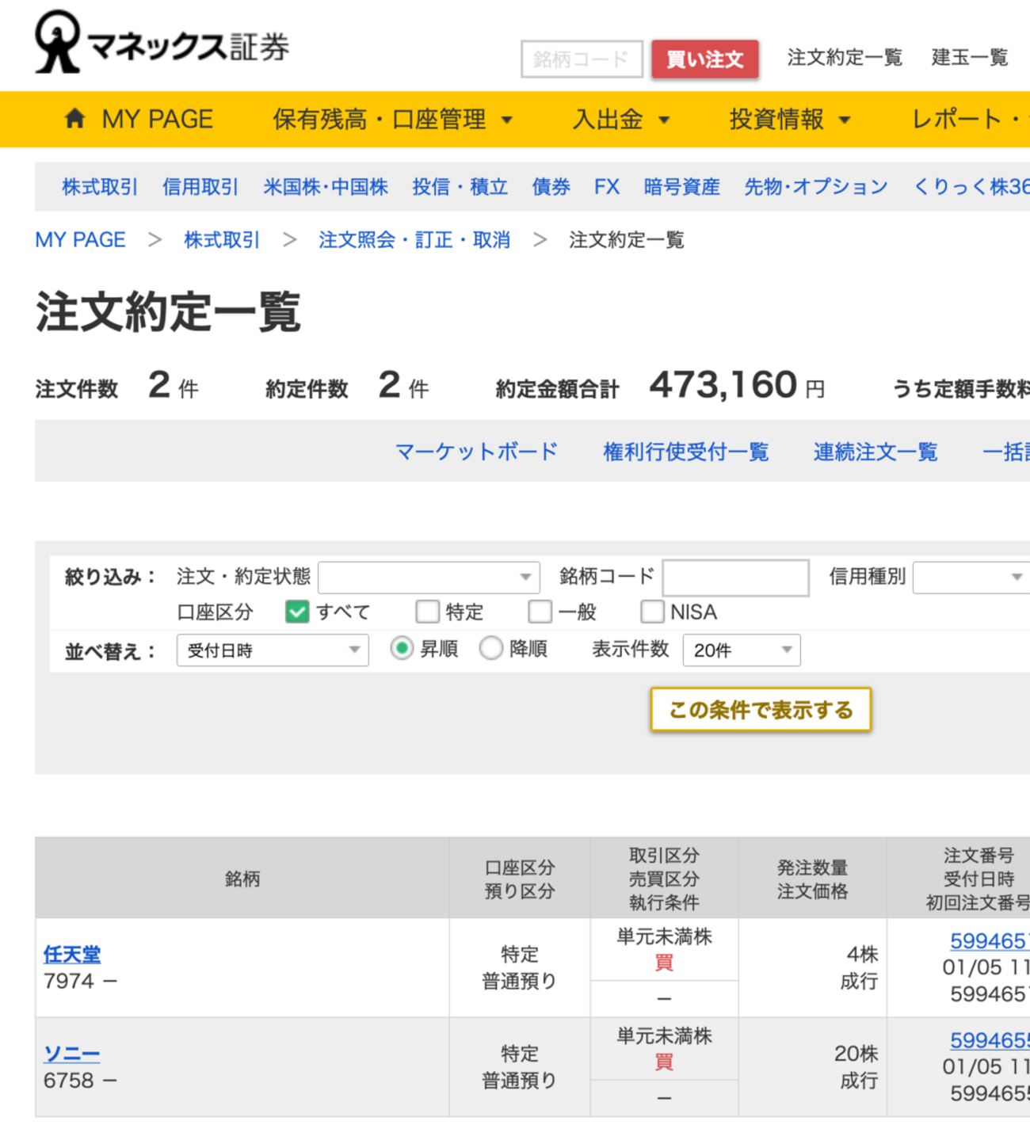The width and height of the screenshot is (1030, 1144).
Task: Tick the 一般 account checkbox
Action: point(540,612)
